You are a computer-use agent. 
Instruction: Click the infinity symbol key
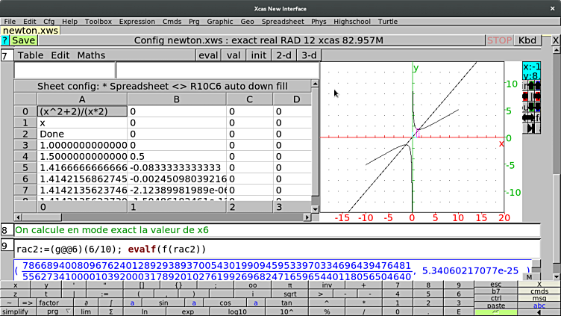coord(252,285)
